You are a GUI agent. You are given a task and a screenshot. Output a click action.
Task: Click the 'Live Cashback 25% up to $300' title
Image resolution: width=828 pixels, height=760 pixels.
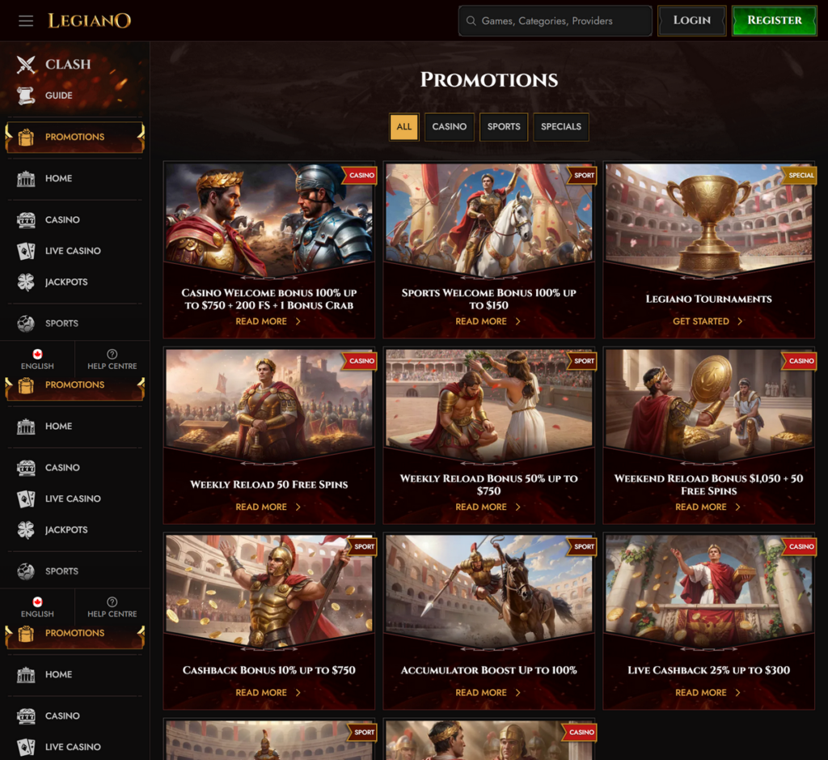pos(708,670)
